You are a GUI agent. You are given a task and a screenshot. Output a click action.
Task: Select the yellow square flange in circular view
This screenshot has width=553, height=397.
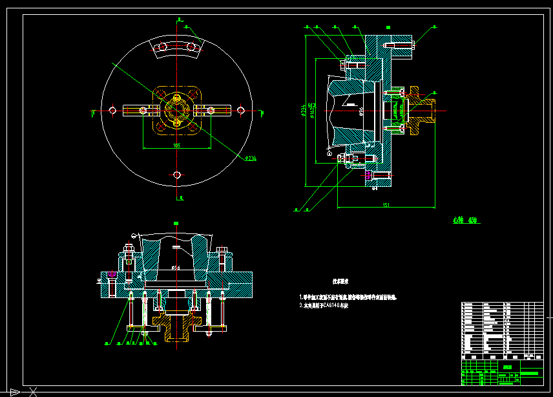[x=177, y=111]
